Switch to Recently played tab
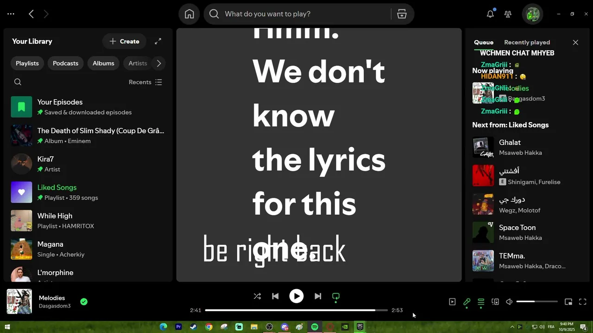 [527, 42]
